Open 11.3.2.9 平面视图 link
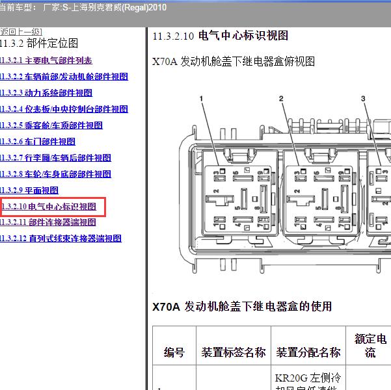 coord(29,190)
